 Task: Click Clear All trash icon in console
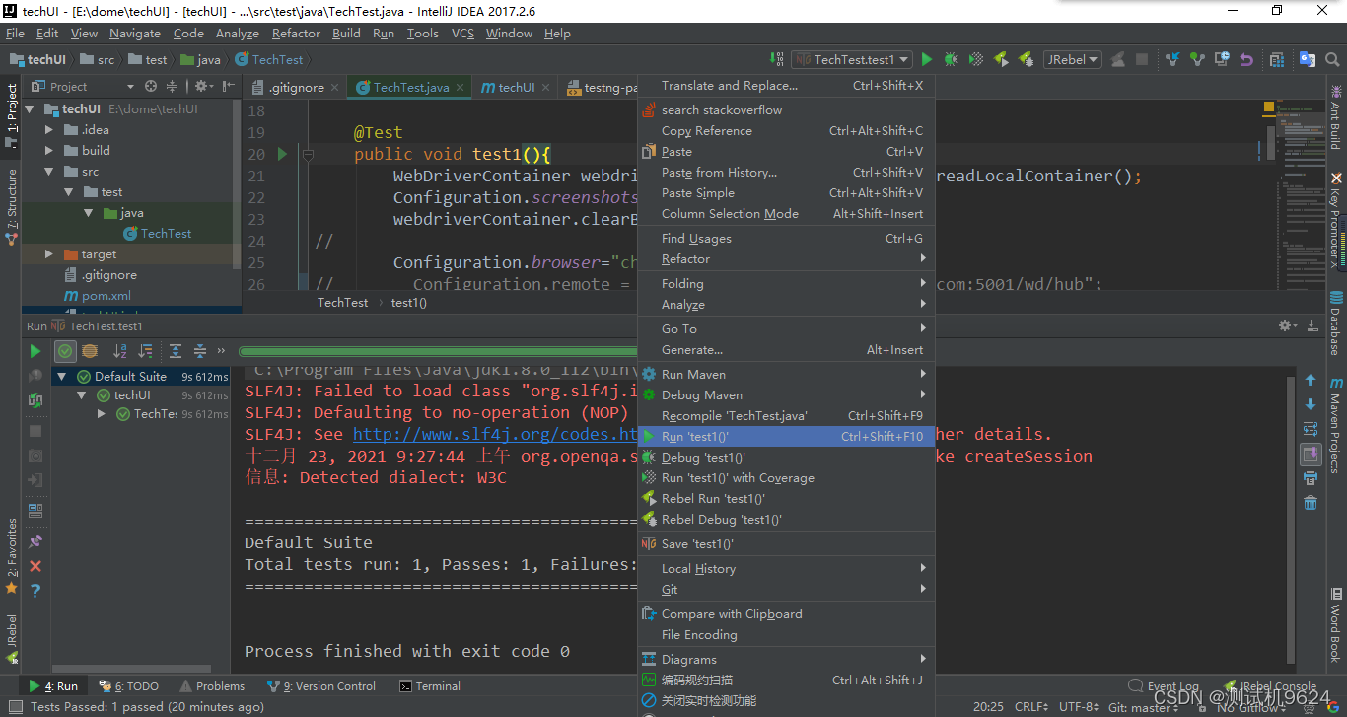(1311, 503)
